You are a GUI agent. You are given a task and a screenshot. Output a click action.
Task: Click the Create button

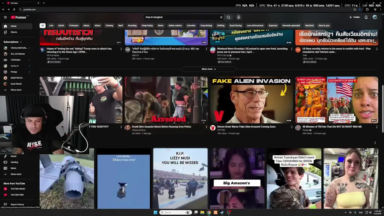pyautogui.click(x=354, y=17)
